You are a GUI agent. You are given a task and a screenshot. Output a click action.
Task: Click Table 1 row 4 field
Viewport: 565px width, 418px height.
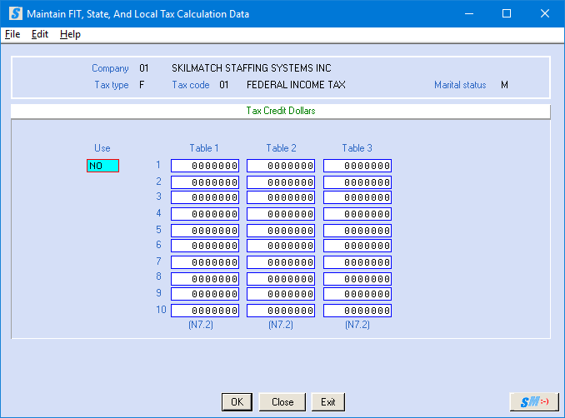tap(205, 214)
